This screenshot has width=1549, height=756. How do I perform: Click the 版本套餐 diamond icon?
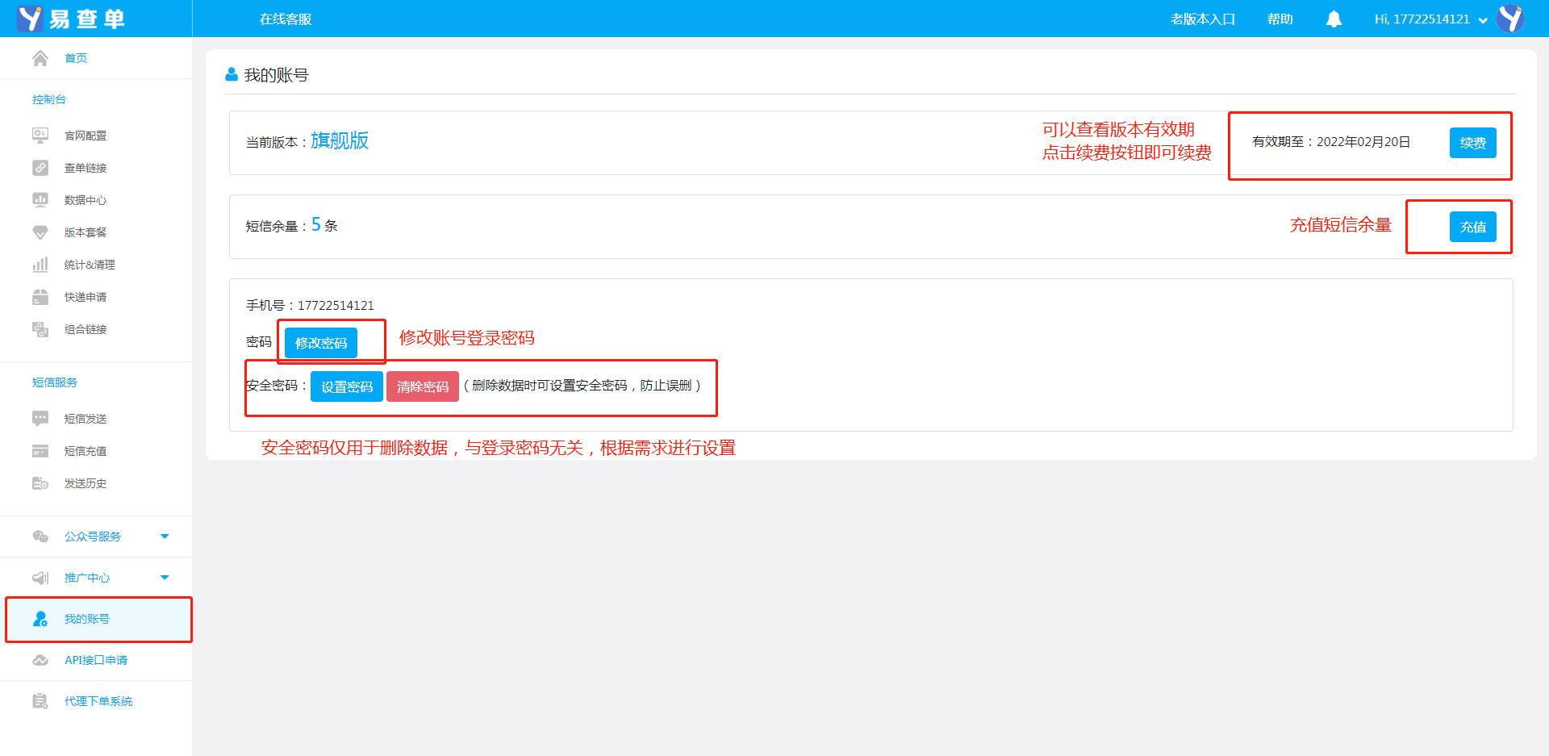coord(40,232)
